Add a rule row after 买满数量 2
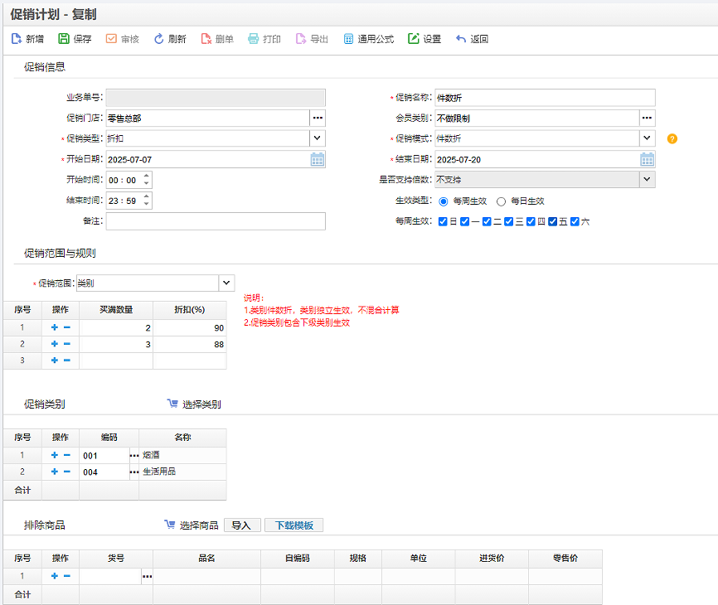The width and height of the screenshot is (718, 605). 55,327
